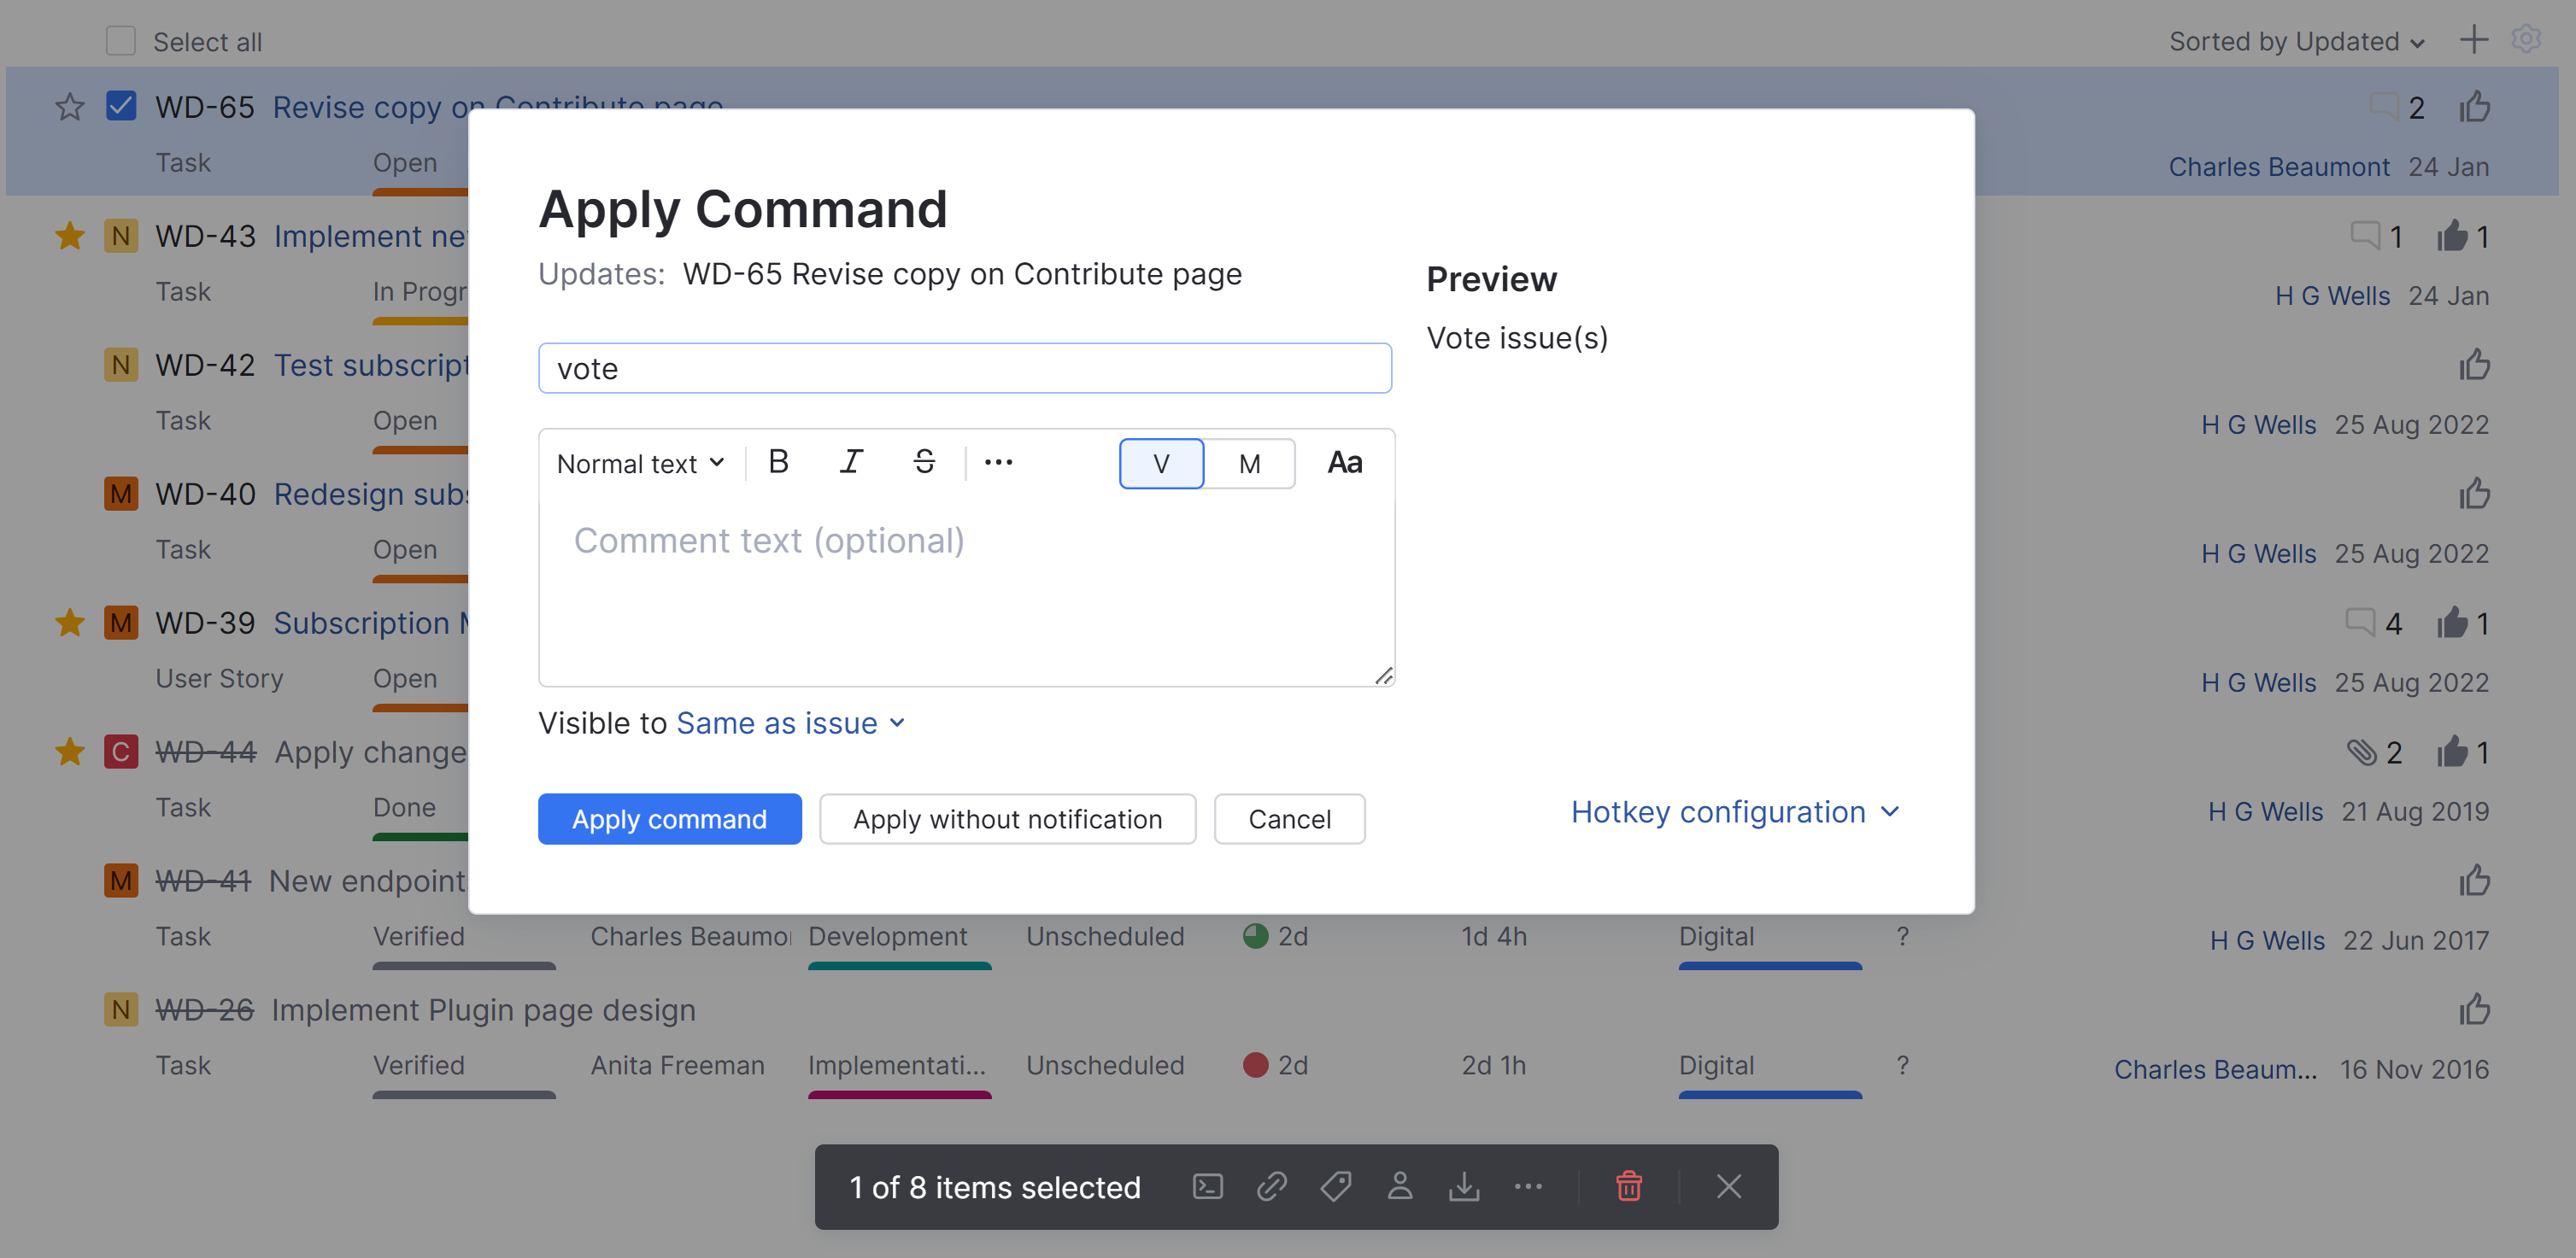Switch to the M markdown mode tab
Screen dimensions: 2576x1258
[x=1249, y=464]
